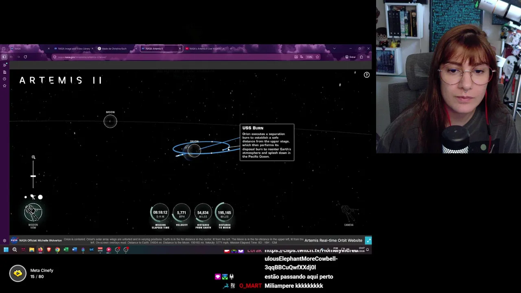Click the Entrar sign-in button

click(350, 57)
